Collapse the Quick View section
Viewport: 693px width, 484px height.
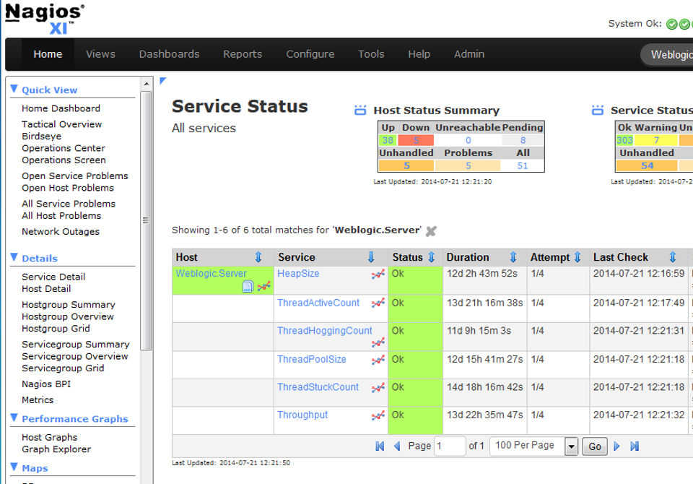click(14, 89)
